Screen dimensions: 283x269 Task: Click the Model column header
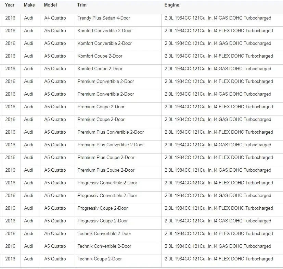(50, 5)
